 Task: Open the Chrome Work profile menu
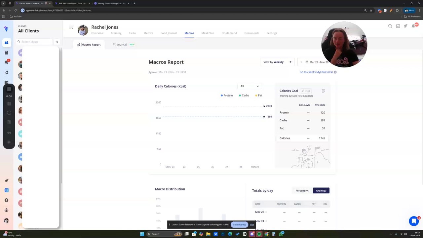(409, 10)
